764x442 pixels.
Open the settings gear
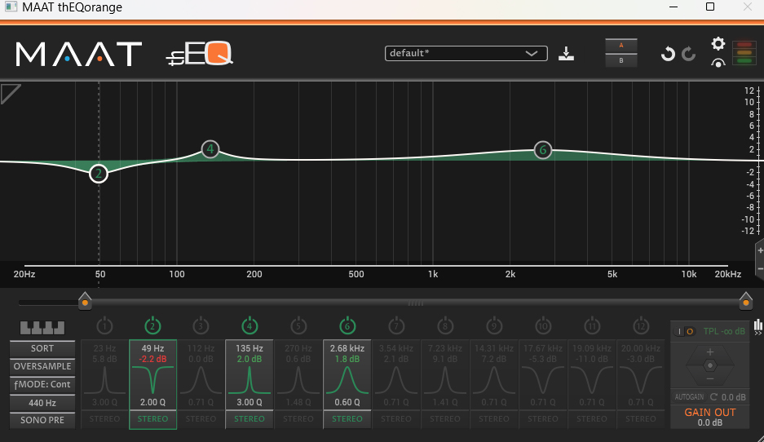(718, 44)
